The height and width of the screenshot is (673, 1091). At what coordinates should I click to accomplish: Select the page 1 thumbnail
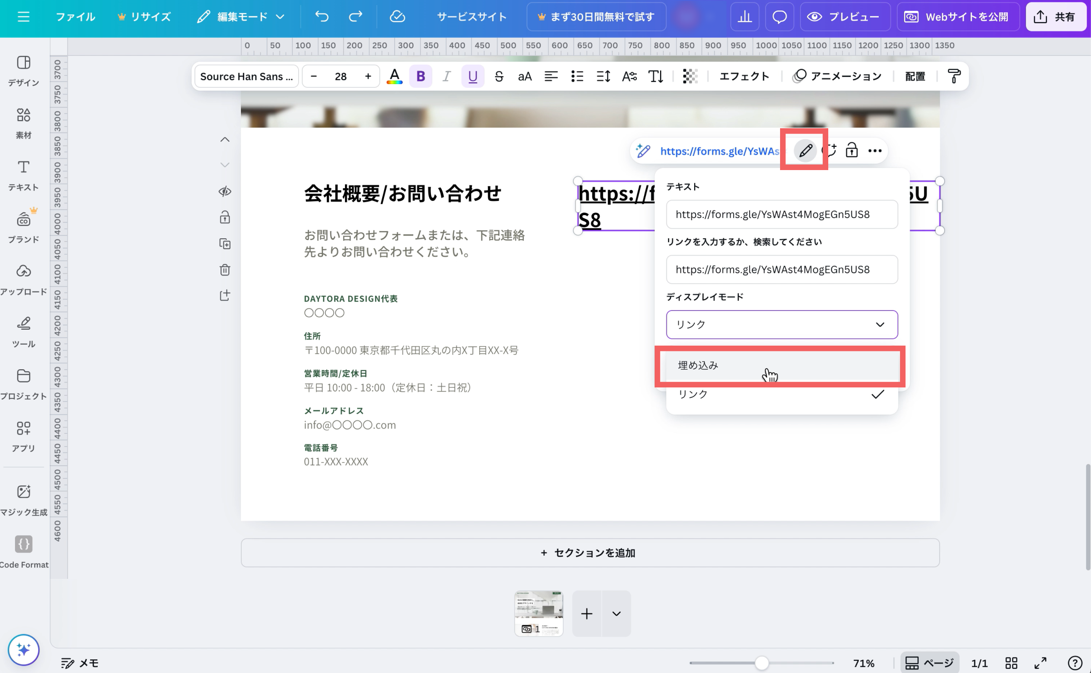coord(539,613)
